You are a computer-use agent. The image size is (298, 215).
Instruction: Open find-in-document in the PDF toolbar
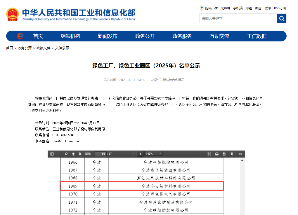point(66,154)
